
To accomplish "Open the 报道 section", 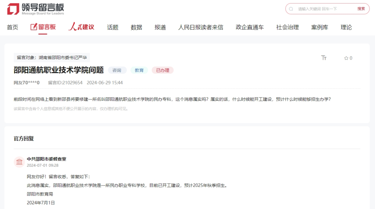I will pos(160,27).
